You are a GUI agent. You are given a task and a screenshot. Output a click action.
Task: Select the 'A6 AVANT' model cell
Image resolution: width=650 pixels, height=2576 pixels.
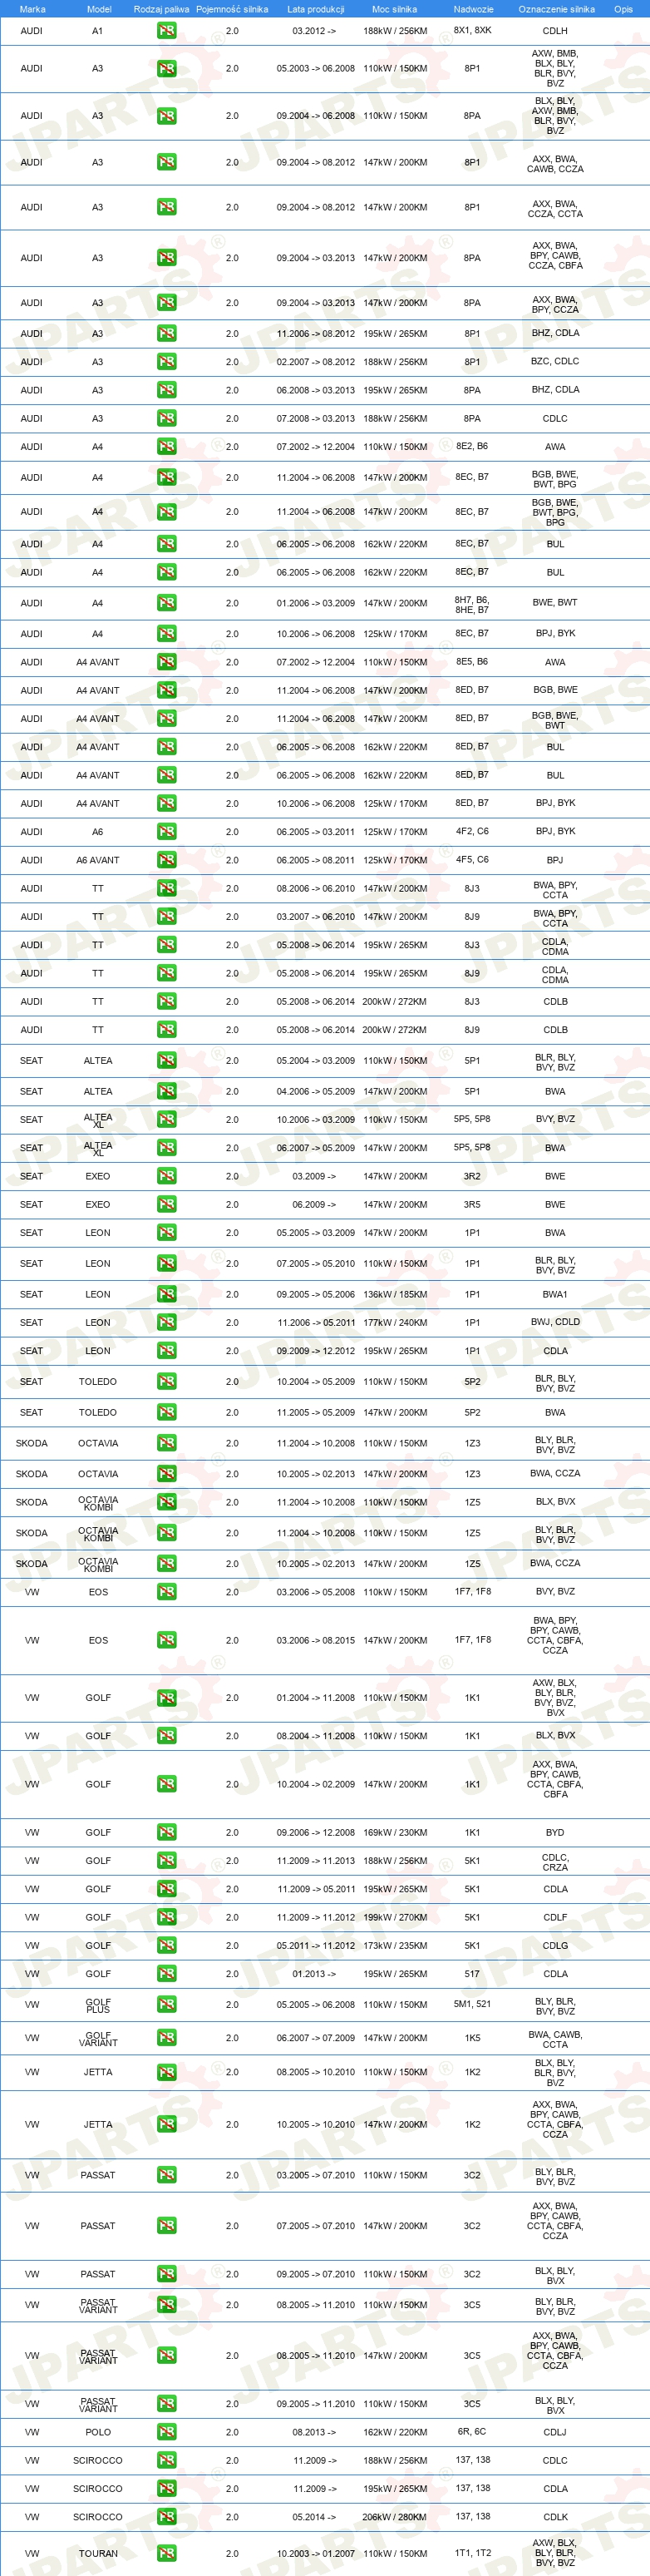(x=98, y=860)
